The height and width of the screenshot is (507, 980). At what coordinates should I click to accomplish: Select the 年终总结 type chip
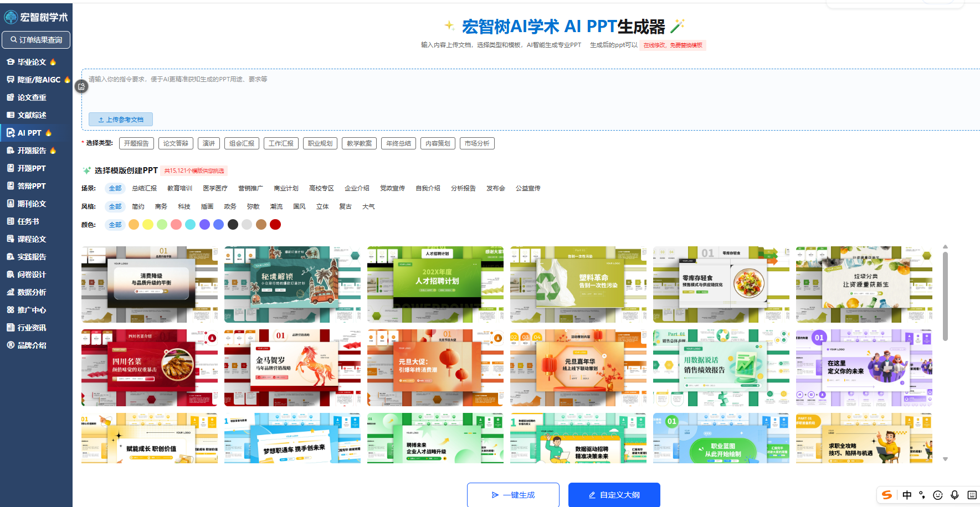[x=399, y=143]
